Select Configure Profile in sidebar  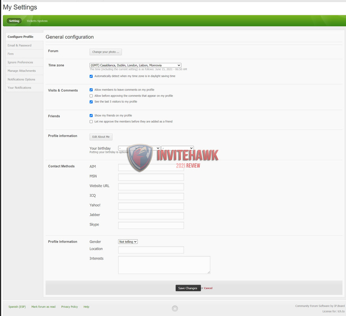pos(24,37)
